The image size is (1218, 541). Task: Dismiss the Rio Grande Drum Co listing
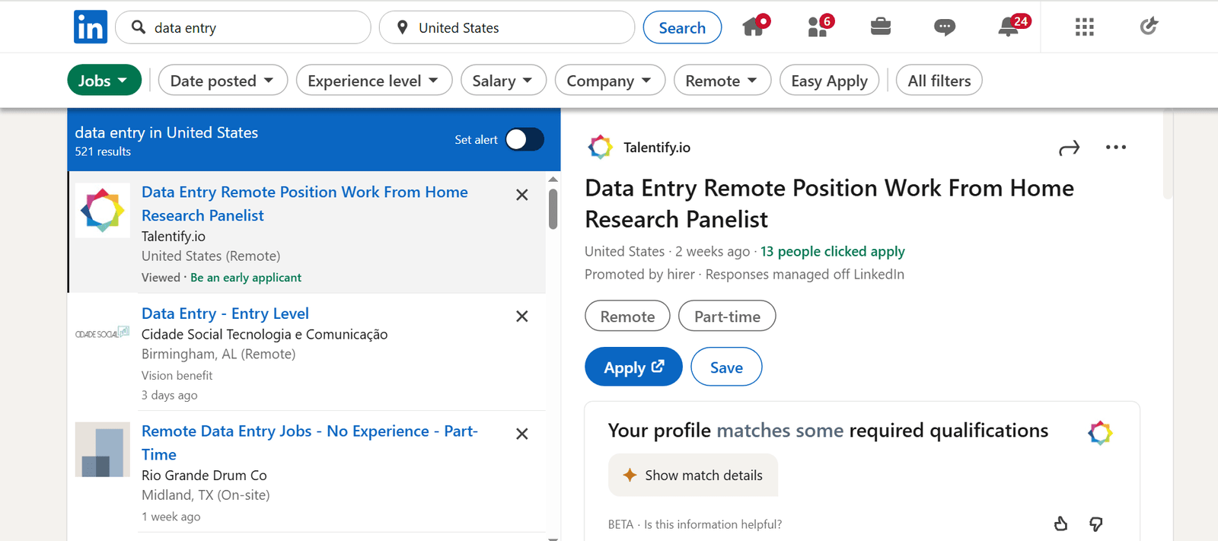[x=522, y=434]
